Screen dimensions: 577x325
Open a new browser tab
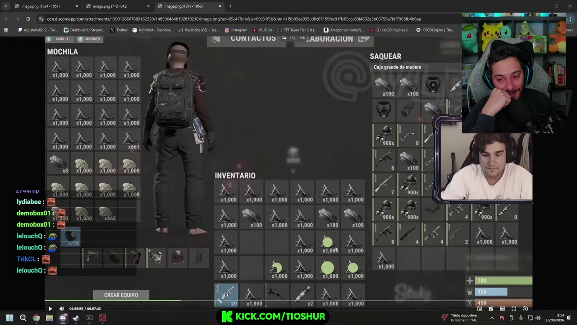coord(230,6)
